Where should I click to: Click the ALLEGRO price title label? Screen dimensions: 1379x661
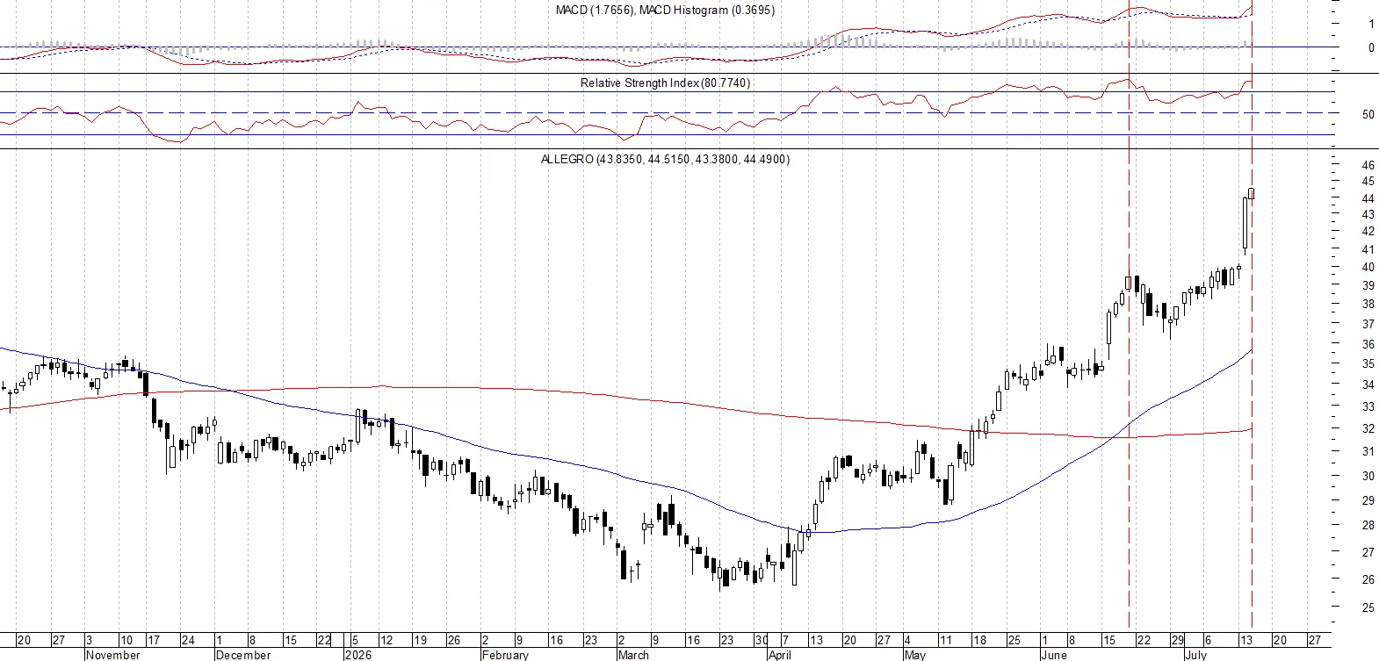pyautogui.click(x=665, y=159)
